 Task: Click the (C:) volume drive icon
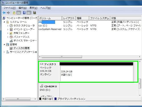[40, 26]
